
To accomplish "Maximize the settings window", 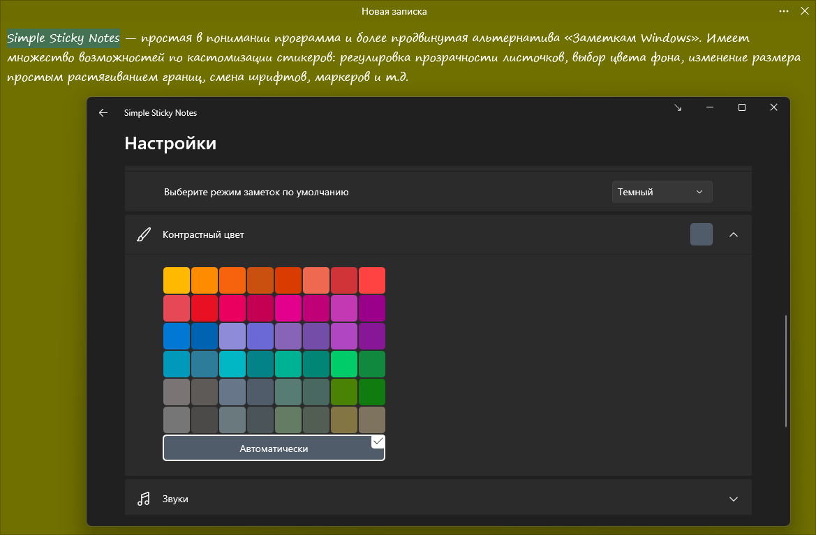I will click(742, 107).
